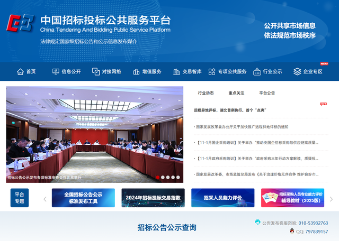Show next topic banners with right arrow

tap(331, 199)
